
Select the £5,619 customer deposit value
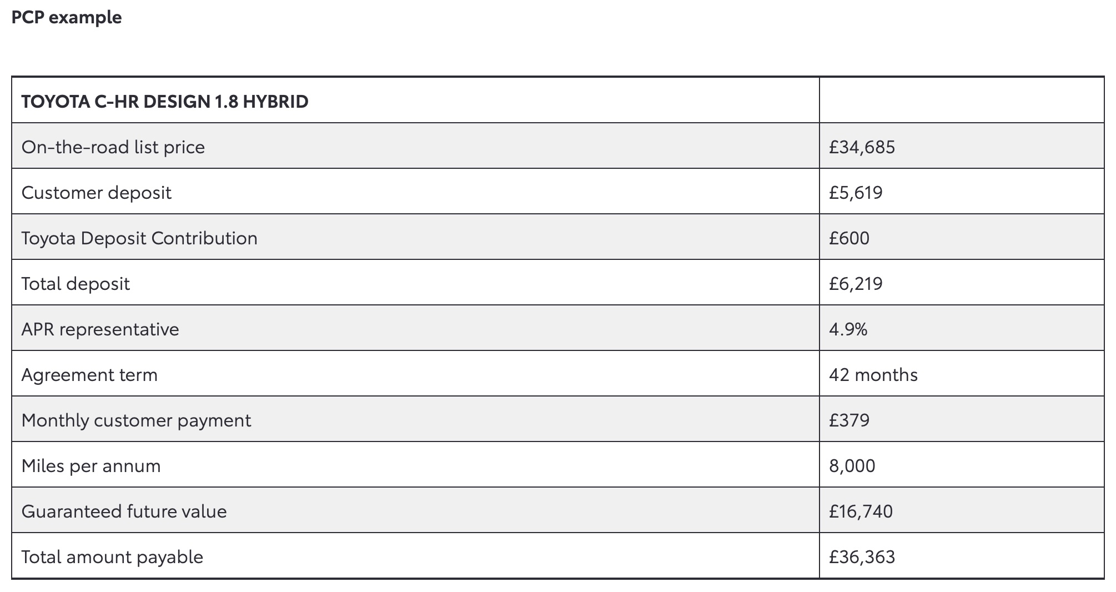[x=856, y=193]
